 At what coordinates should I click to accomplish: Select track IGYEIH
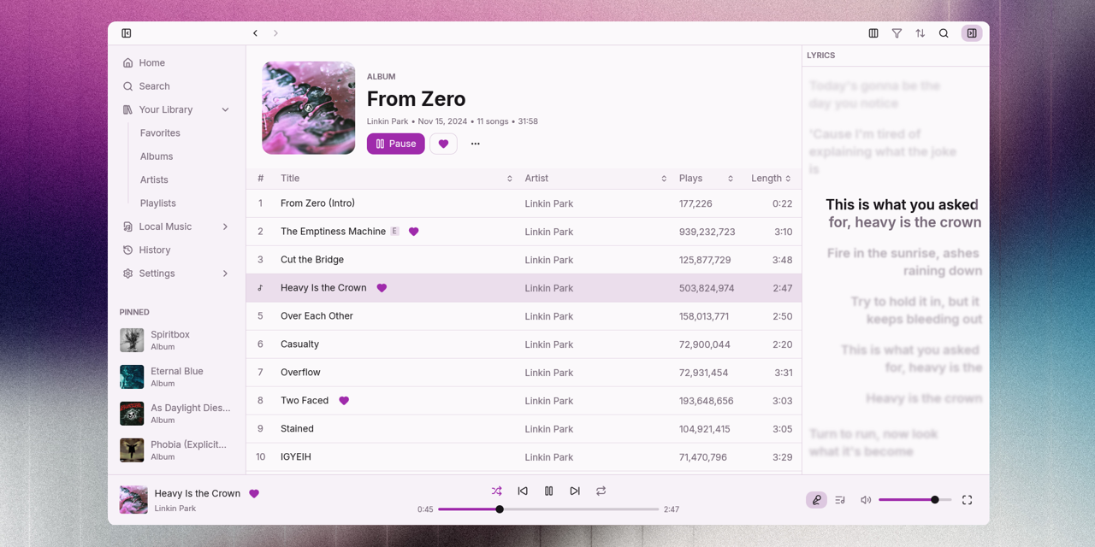click(x=524, y=457)
